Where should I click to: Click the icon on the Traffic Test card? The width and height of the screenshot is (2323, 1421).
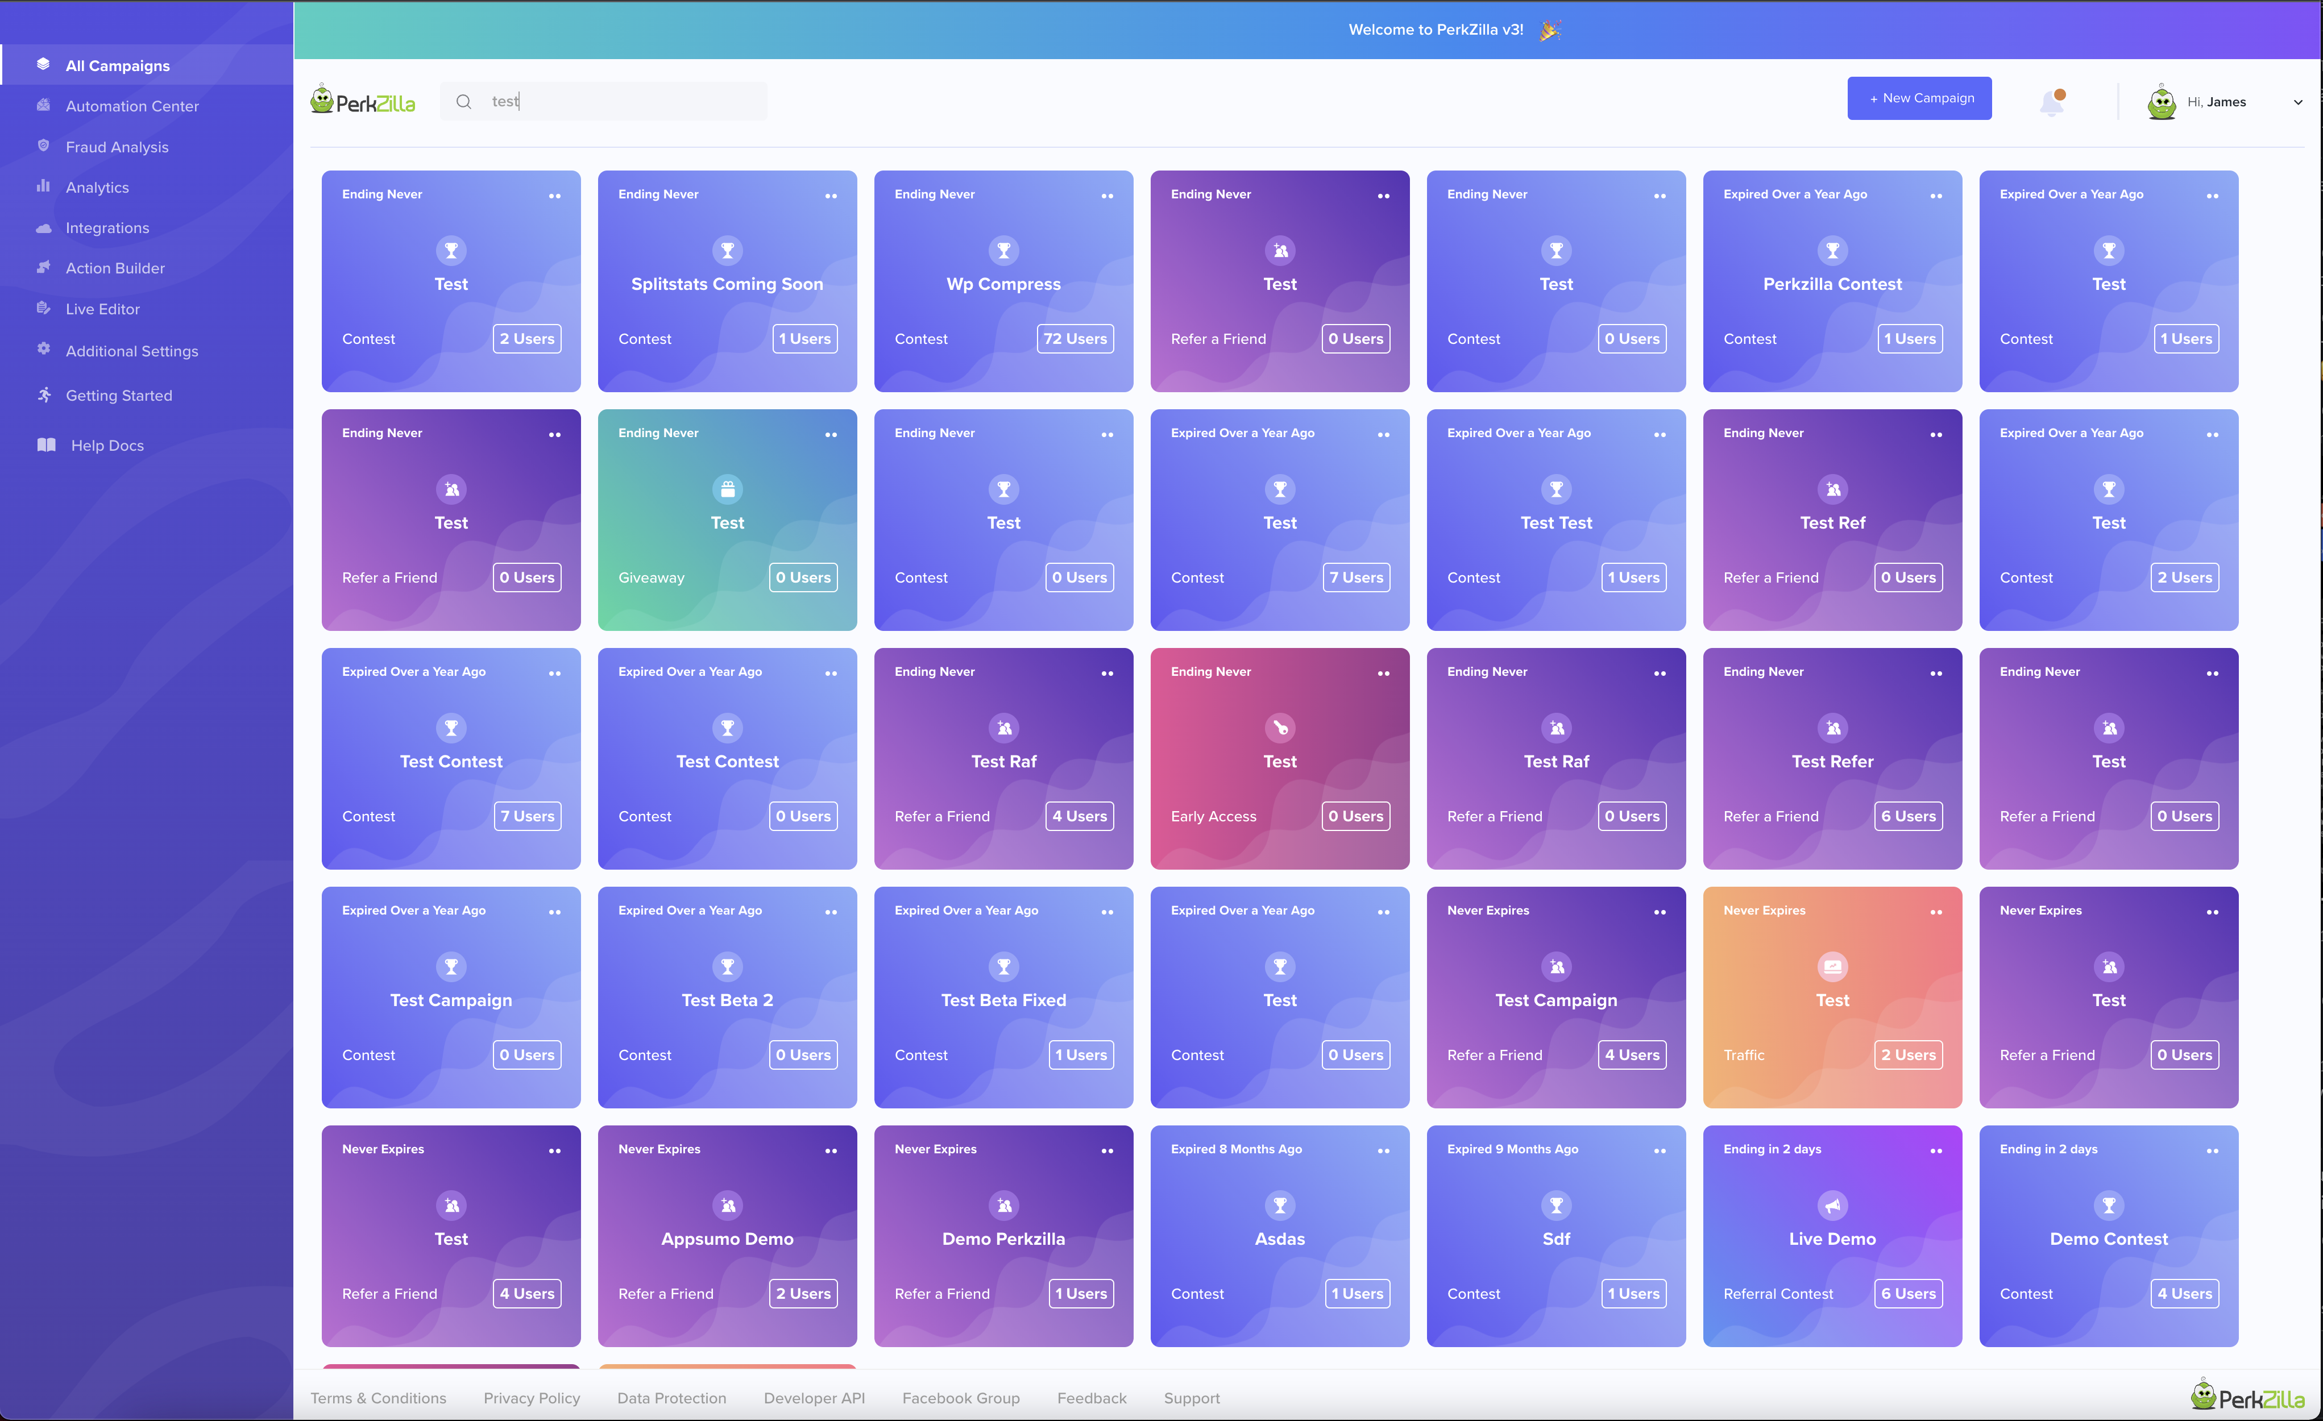click(x=1832, y=967)
